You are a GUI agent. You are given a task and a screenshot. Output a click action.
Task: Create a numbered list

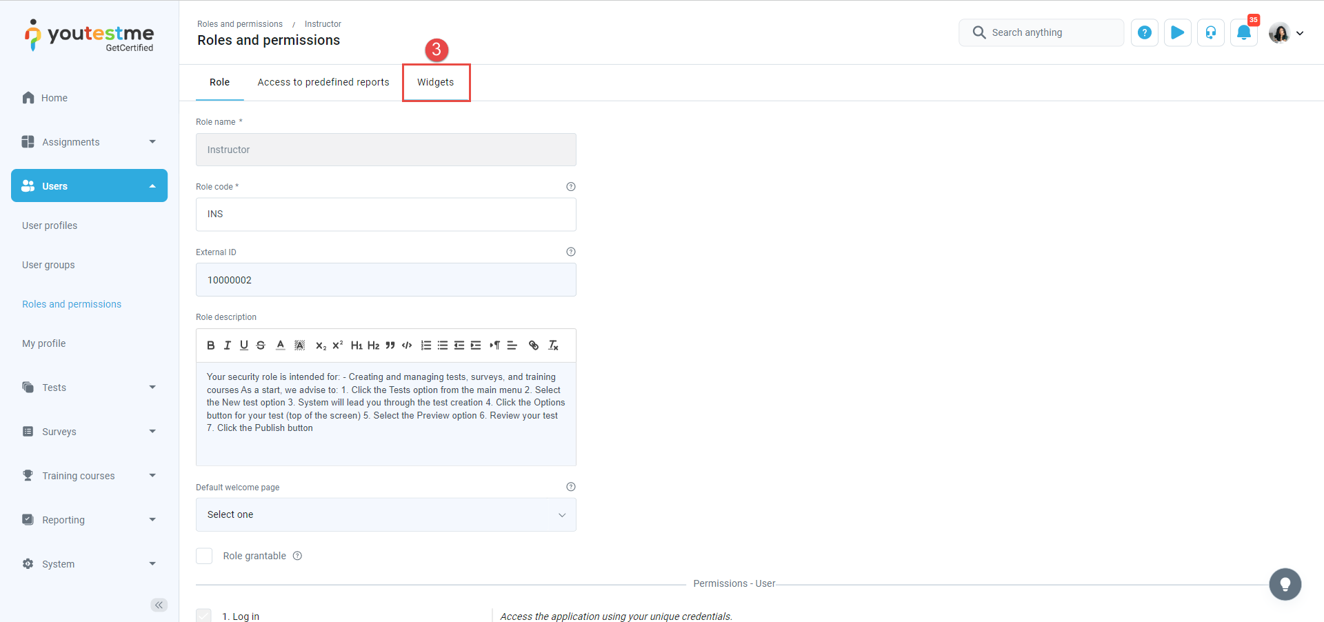click(426, 345)
